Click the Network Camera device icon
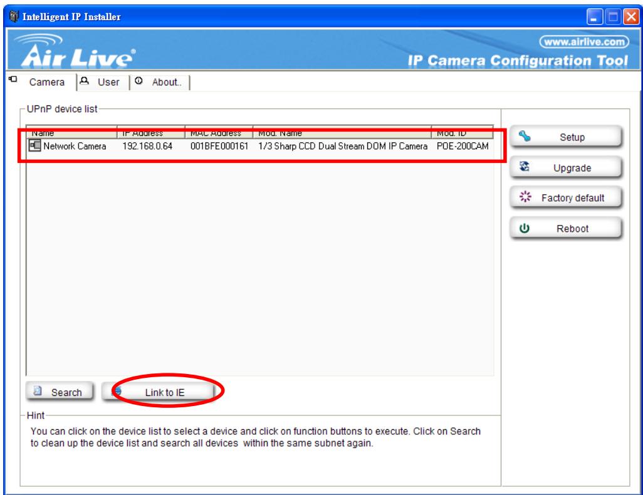Image resolution: width=643 pixels, height=495 pixels. [x=35, y=145]
